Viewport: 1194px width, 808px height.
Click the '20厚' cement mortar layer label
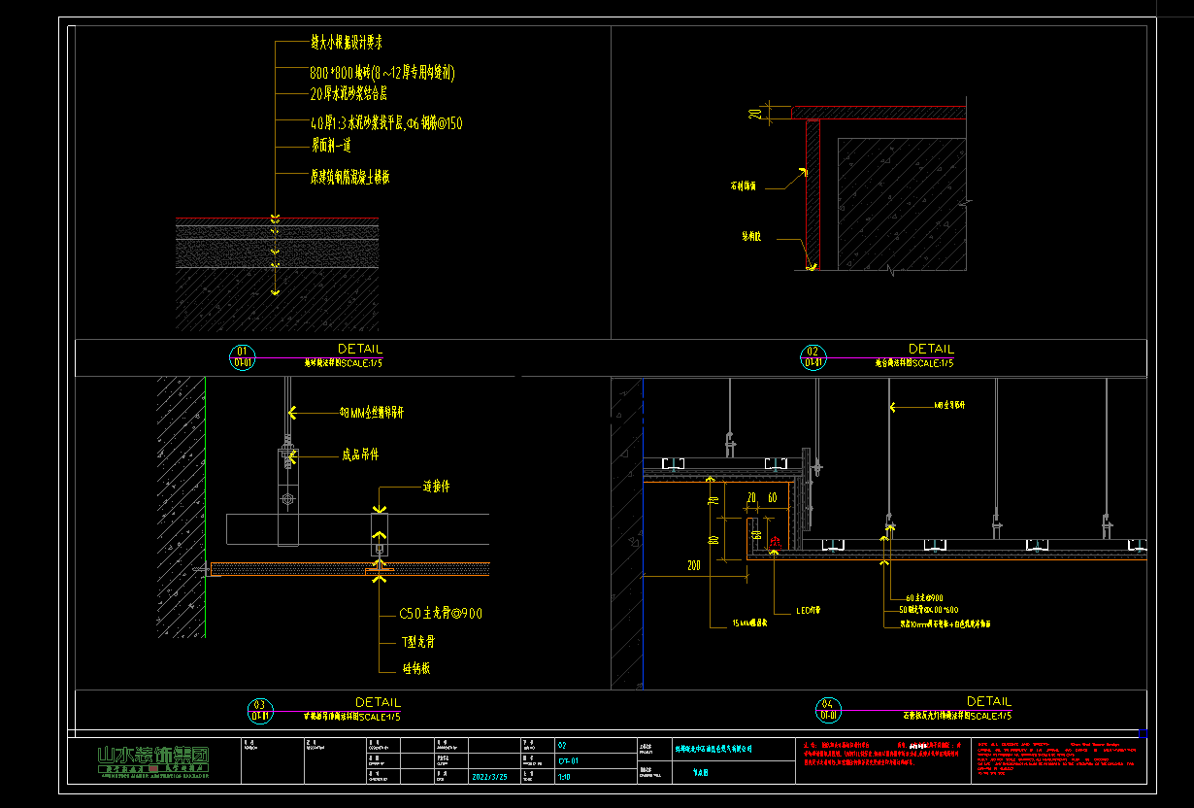348,94
